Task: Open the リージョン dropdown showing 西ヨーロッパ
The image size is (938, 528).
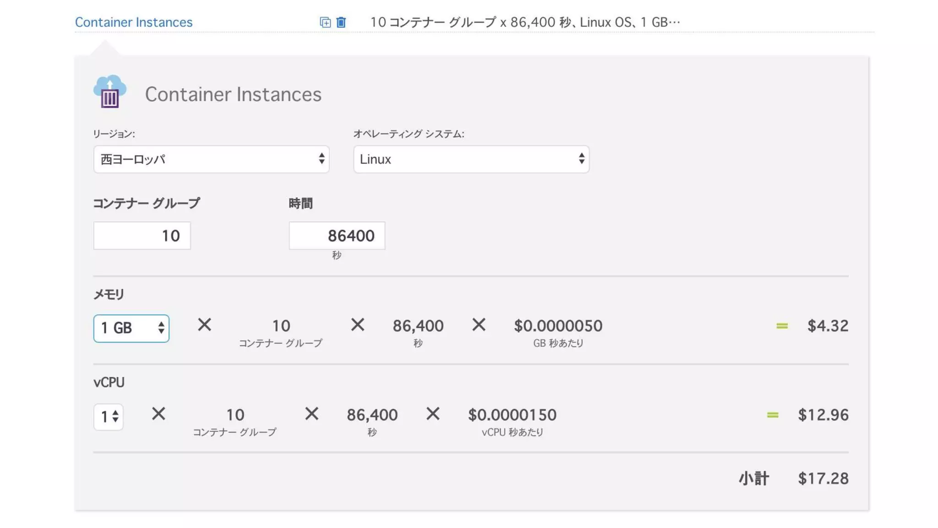Action: point(211,159)
